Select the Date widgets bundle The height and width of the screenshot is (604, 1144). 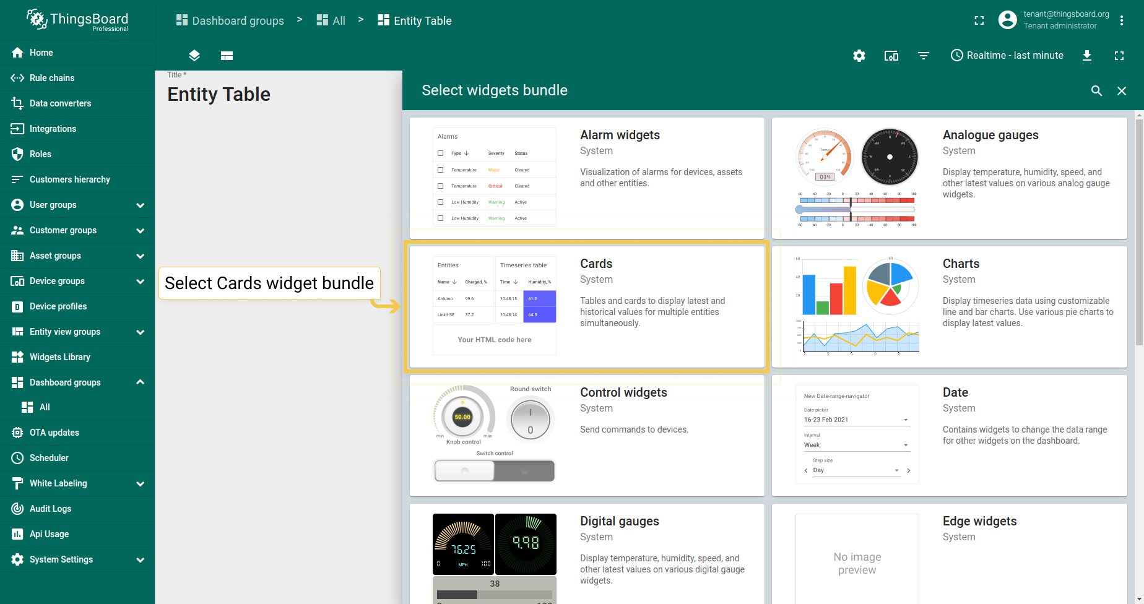950,436
